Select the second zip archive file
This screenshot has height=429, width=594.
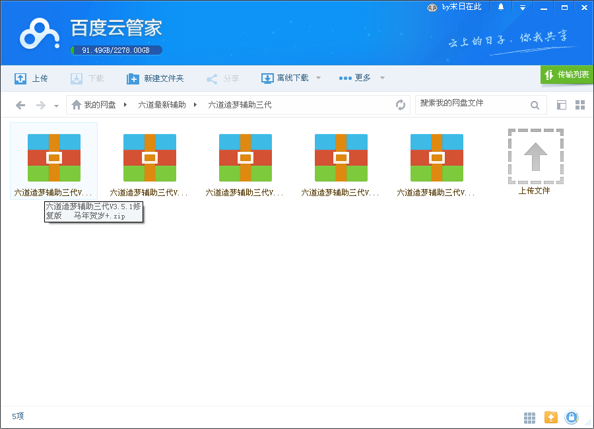click(x=150, y=164)
